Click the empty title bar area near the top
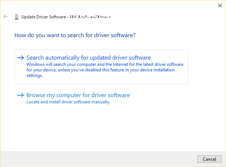 [x=110, y=5]
